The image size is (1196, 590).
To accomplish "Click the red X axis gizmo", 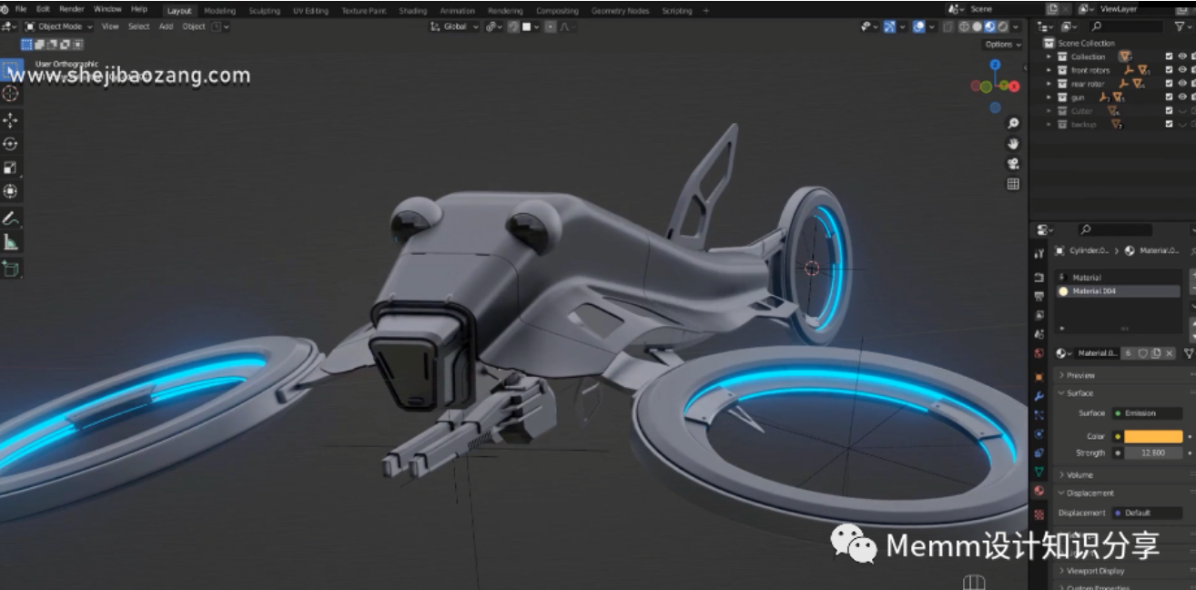I will point(1014,86).
